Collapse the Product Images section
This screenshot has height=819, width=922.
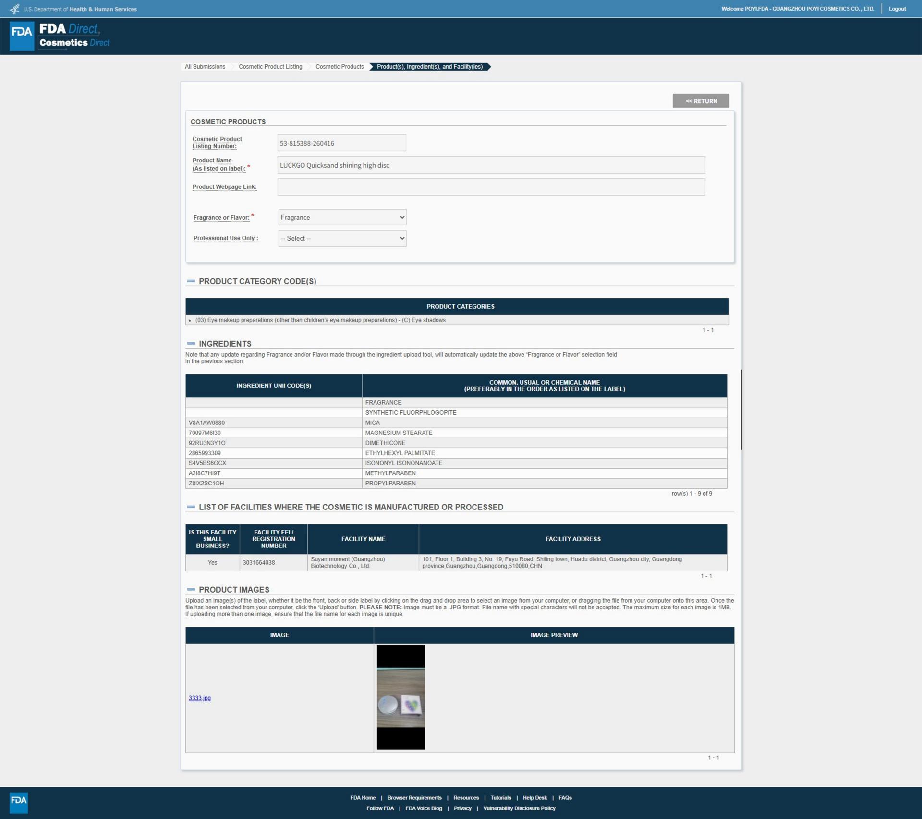(x=191, y=590)
